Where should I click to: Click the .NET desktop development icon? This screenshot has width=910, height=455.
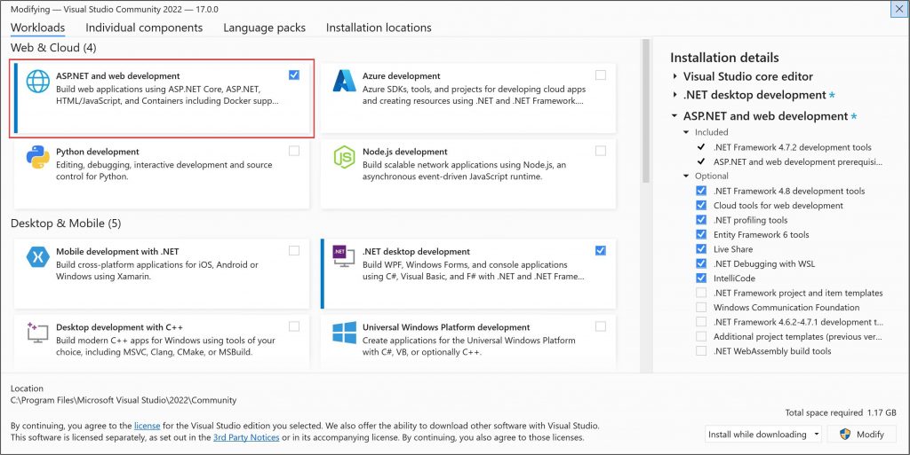coord(344,256)
